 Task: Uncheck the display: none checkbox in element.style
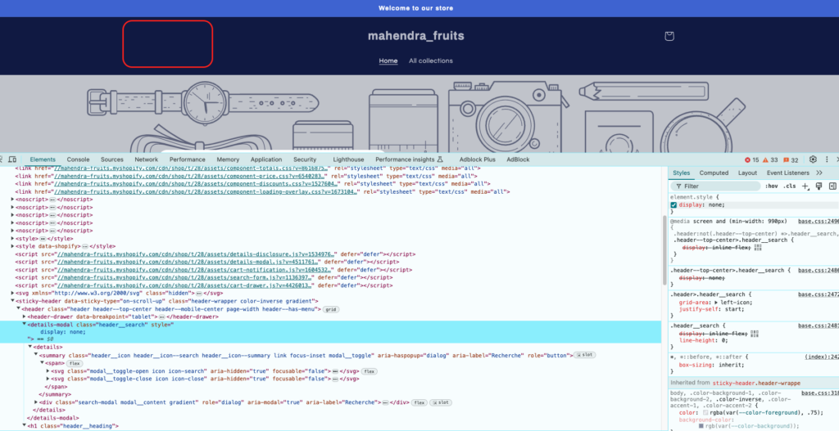[674, 205]
